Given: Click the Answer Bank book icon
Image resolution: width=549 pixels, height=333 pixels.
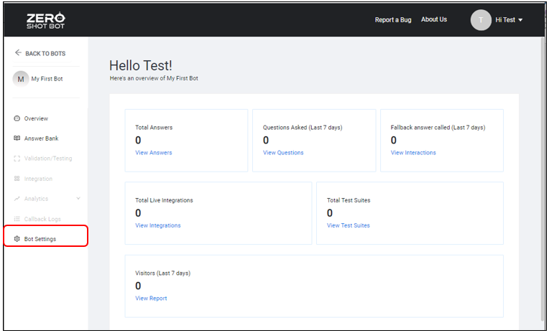Looking at the screenshot, I should coord(17,139).
